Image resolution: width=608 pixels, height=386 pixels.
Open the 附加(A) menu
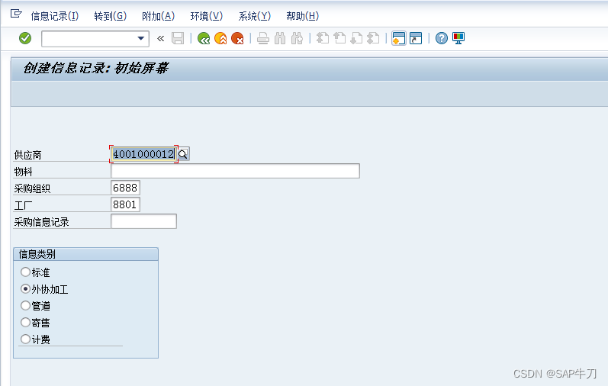coord(158,16)
